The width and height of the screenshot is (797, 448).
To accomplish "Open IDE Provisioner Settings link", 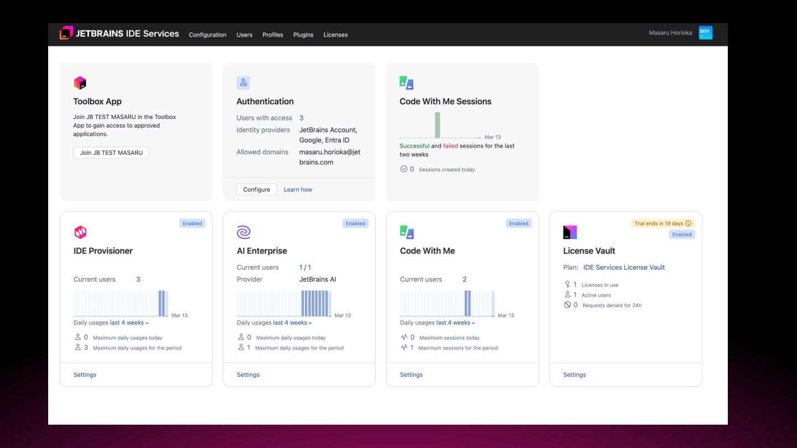I will pyautogui.click(x=85, y=375).
